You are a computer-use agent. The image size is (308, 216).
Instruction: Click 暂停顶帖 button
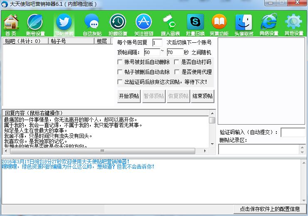(x=154, y=96)
